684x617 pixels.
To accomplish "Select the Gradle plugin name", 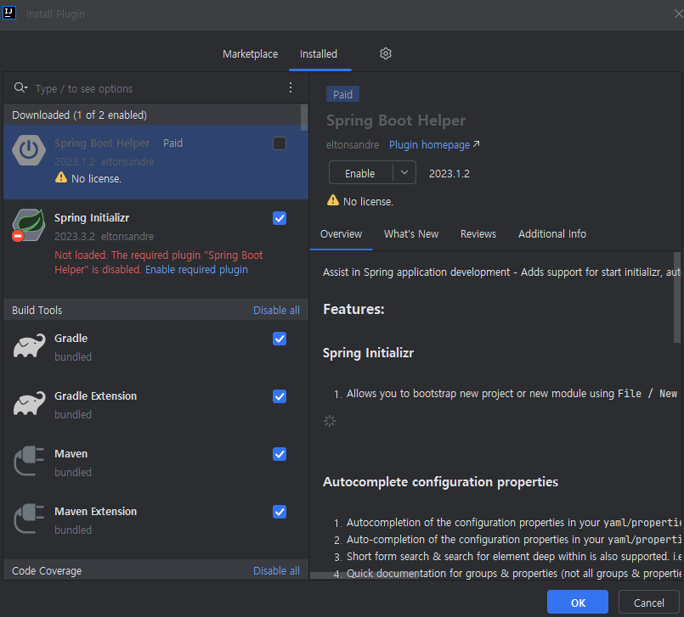I will 71,338.
